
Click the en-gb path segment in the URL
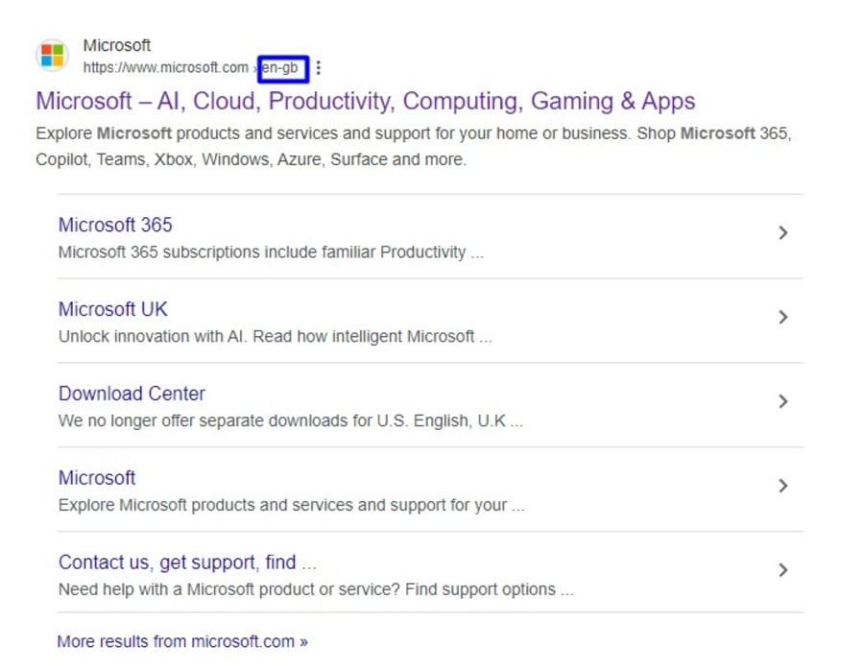(x=279, y=68)
